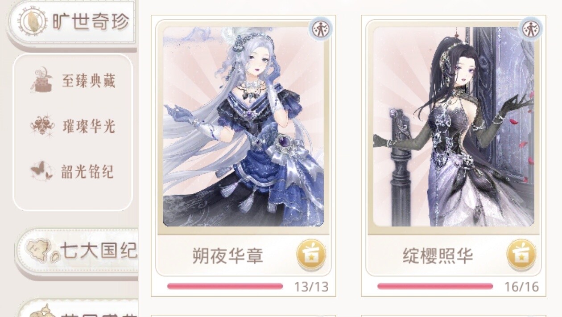Image resolution: width=562 pixels, height=317 pixels.
Task: Open the 朔夜华章 suit name label
Action: (228, 256)
